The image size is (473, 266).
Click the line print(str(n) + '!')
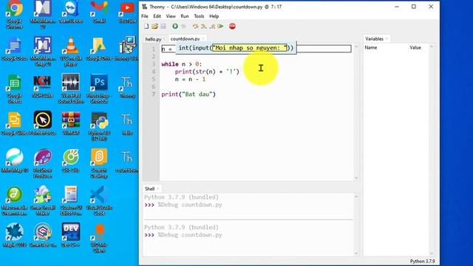207,72
